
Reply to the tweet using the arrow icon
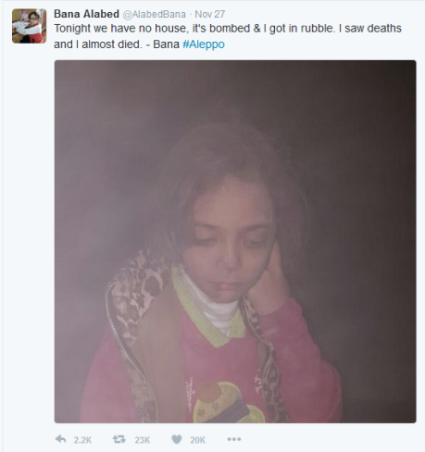coord(61,439)
